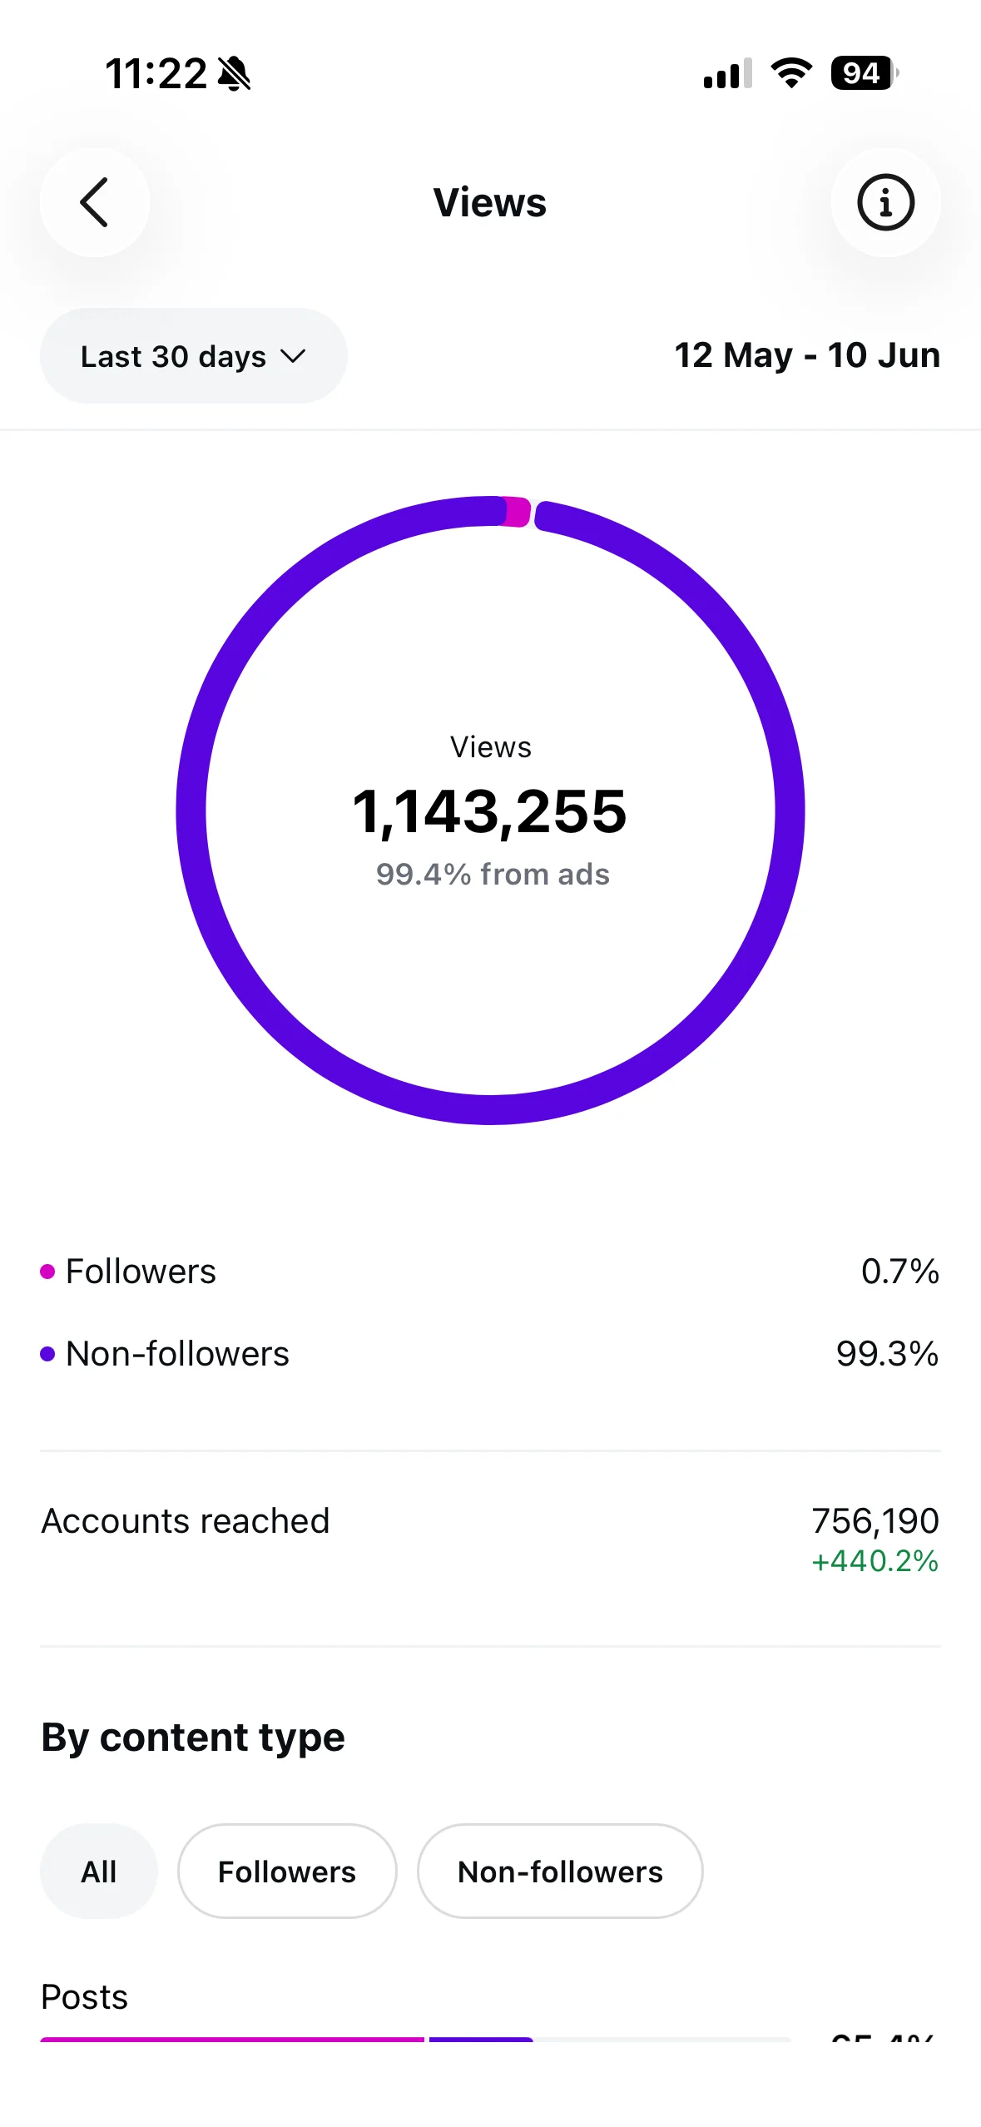Tap the Wi-Fi status icon

[791, 73]
